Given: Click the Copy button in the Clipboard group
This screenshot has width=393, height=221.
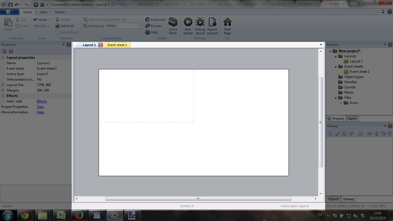Looking at the screenshot, I should tap(22, 26).
